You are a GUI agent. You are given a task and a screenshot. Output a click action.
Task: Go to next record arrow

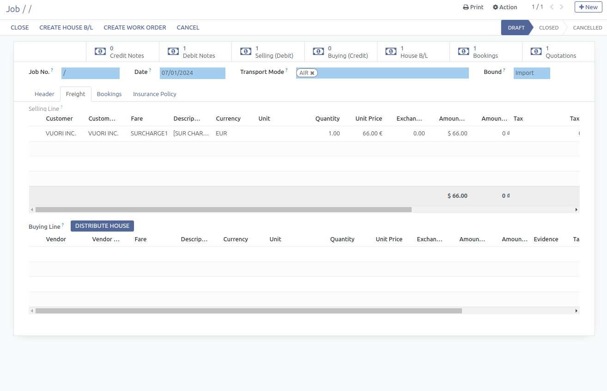(562, 7)
